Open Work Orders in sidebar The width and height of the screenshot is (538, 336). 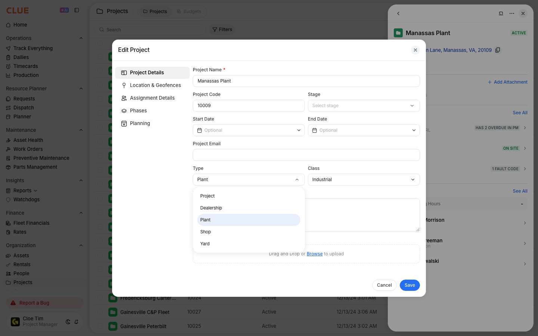(28, 149)
